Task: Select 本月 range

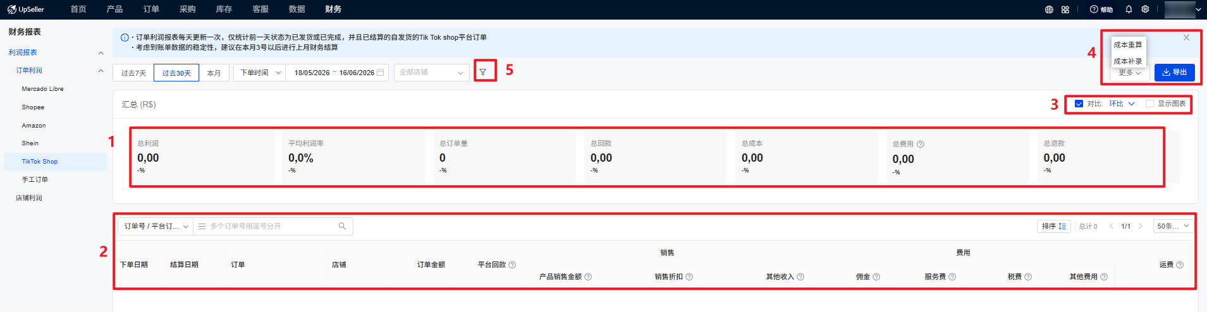Action: click(214, 73)
